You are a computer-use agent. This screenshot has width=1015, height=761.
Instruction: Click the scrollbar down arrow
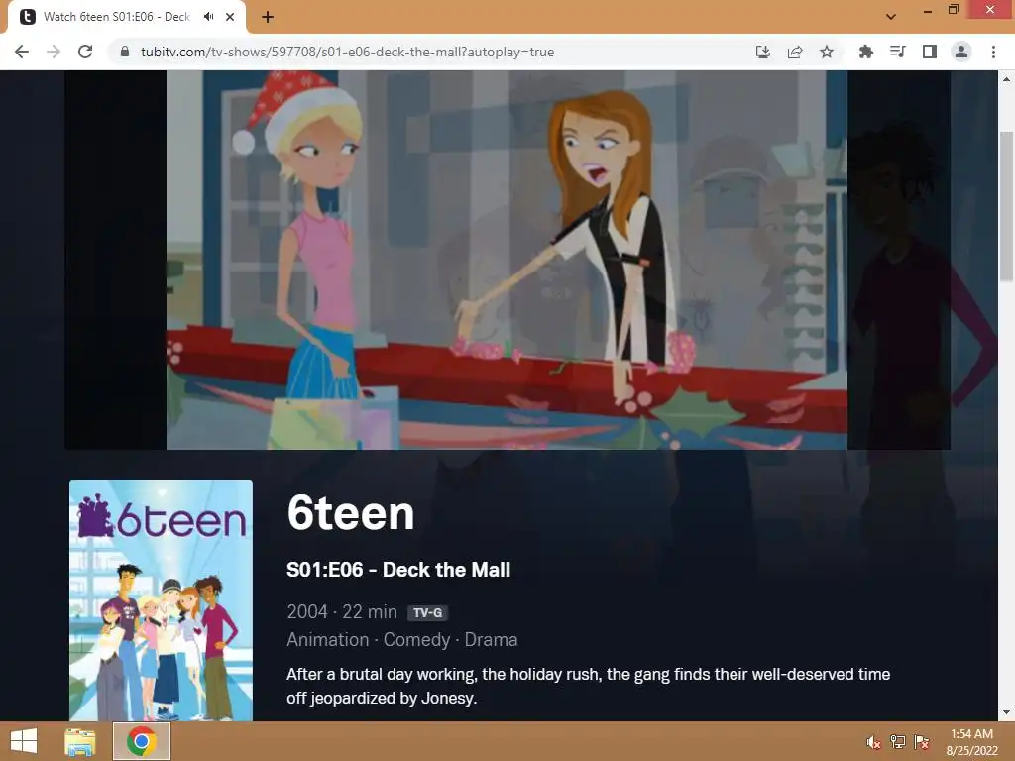[x=1006, y=712]
